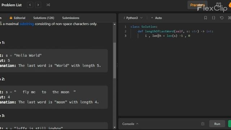The image size is (231, 130).
Task: Click the '"Hello World"' example input
Action: (28, 56)
